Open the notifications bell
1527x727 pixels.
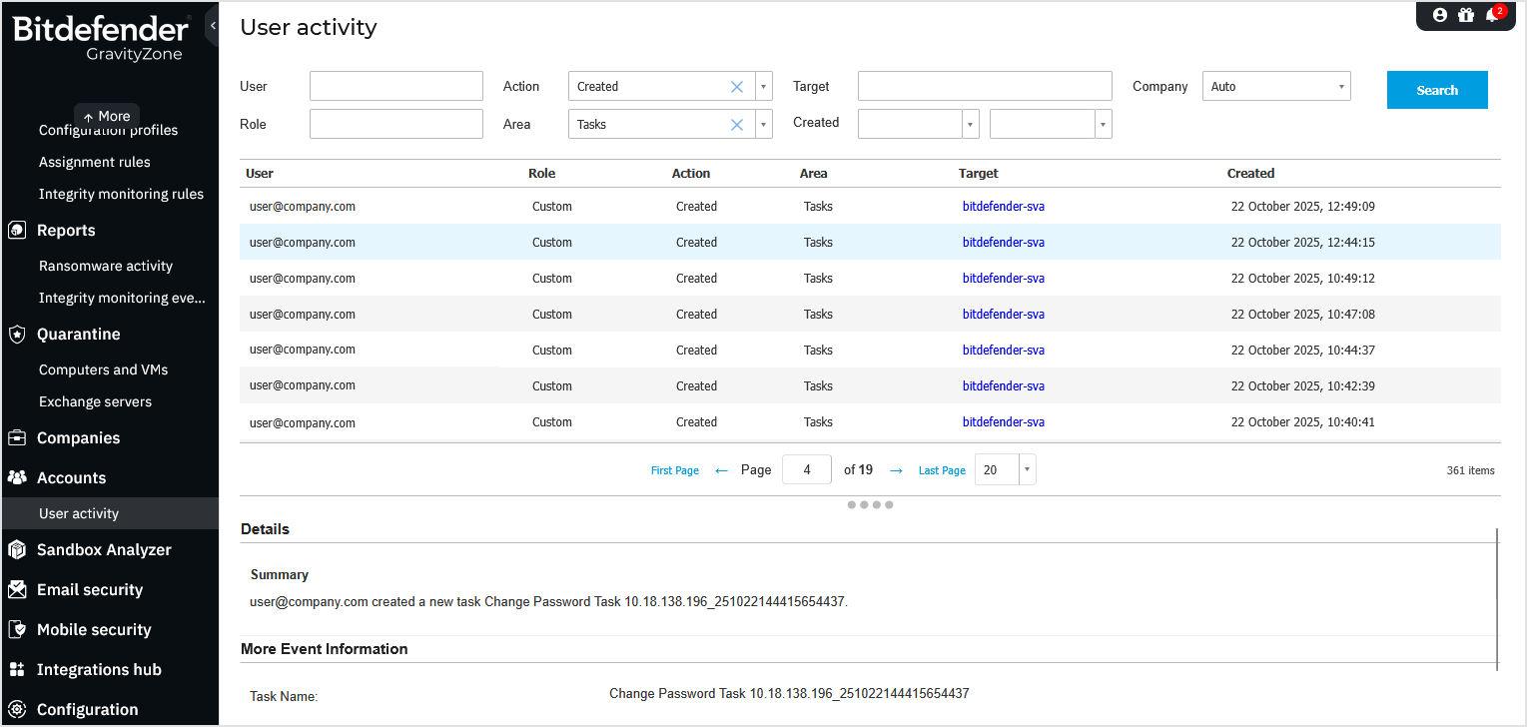(1492, 15)
